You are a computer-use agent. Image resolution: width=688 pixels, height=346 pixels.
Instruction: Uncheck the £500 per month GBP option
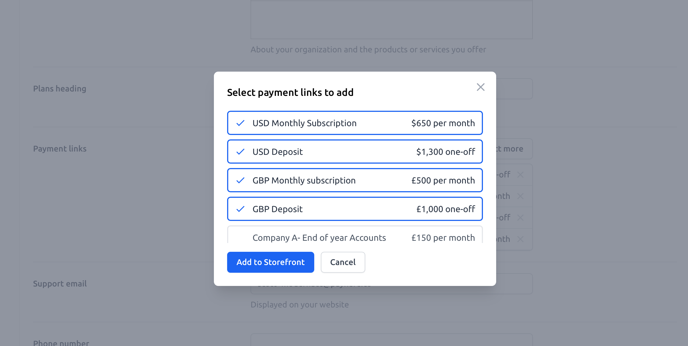(355, 180)
